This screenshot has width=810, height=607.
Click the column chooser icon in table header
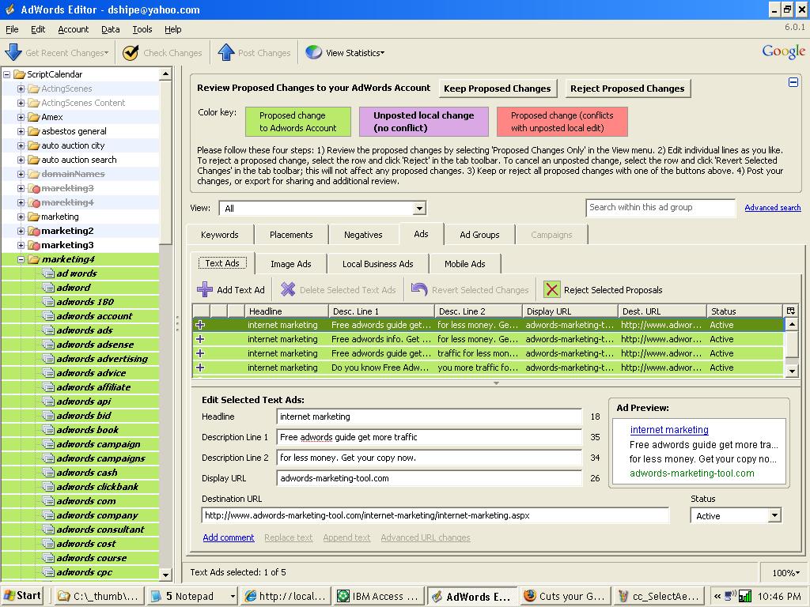pos(790,311)
